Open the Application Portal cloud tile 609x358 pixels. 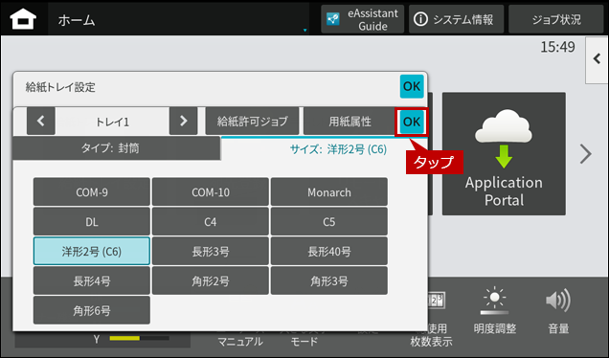pyautogui.click(x=504, y=154)
